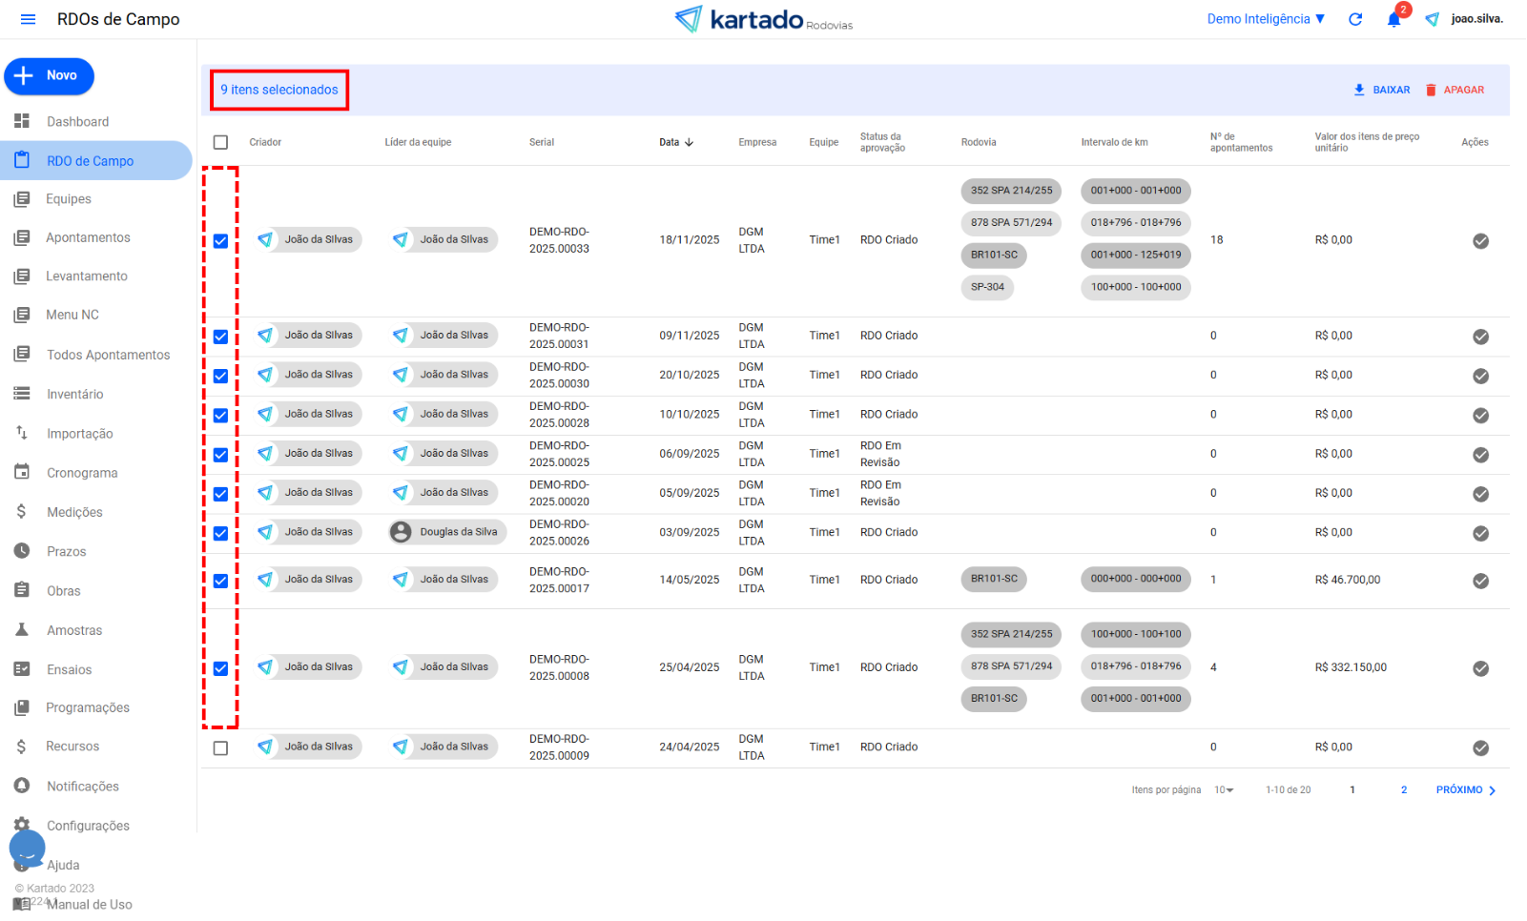Go to page 2 of results

(1403, 790)
